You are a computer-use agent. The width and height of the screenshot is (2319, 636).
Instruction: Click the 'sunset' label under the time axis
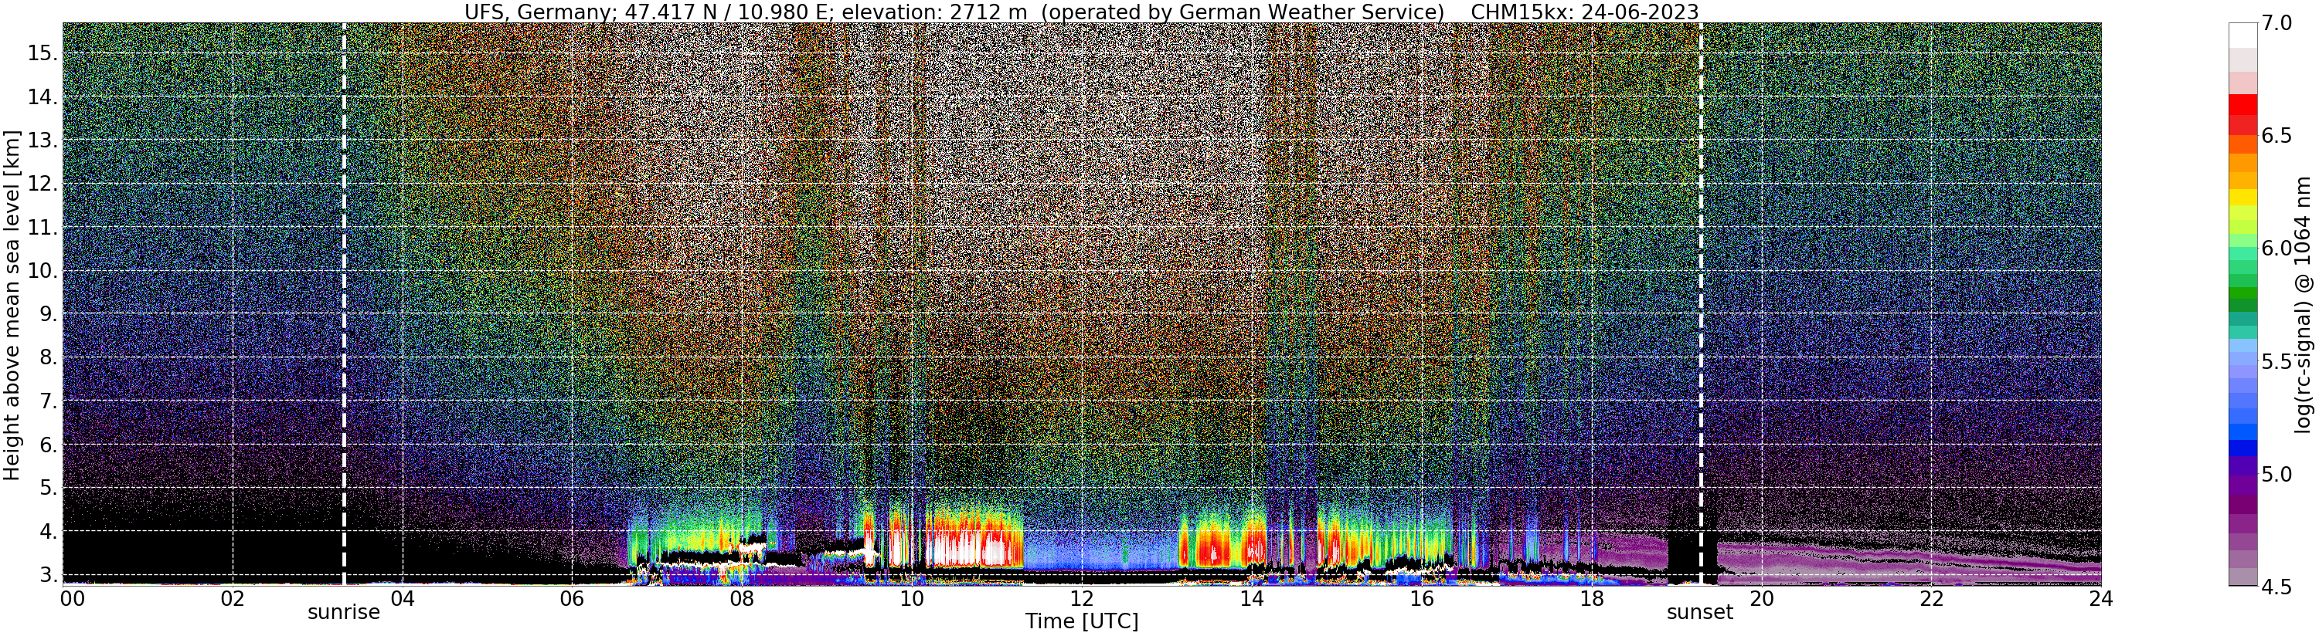coord(1699,613)
